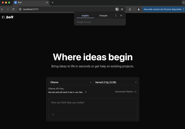This screenshot has height=129, width=185.
Task: Click Nouvelle version de Chrome disponible button
Action: tap(163, 9)
